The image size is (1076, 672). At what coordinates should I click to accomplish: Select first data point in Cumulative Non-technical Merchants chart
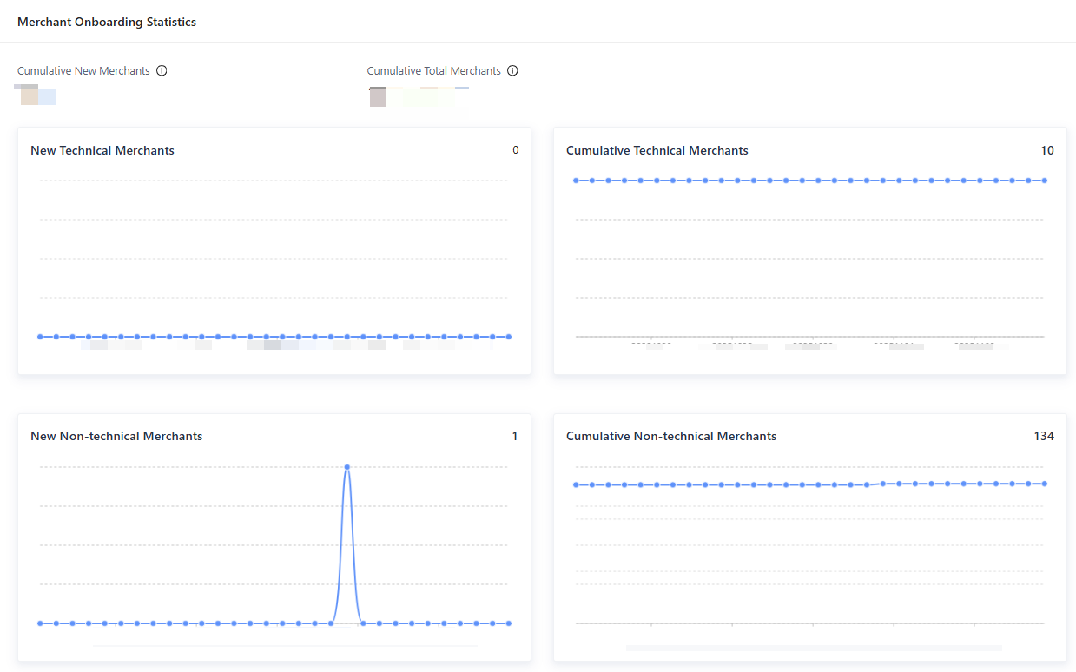pos(576,484)
